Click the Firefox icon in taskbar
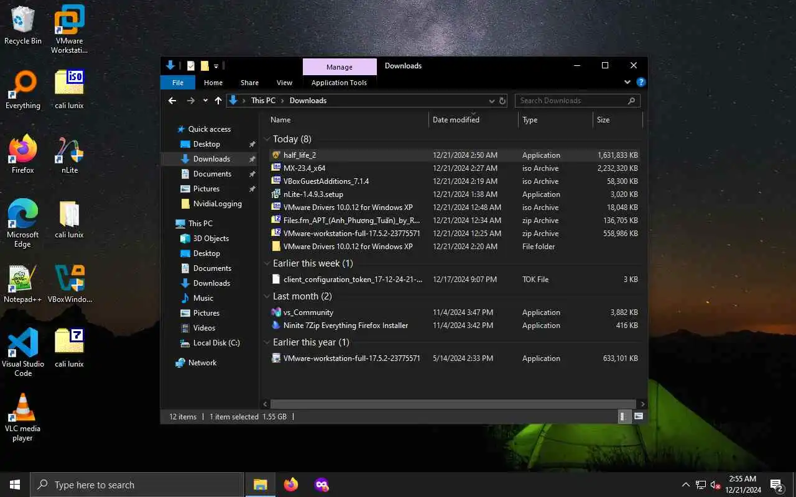The height and width of the screenshot is (497, 796). 290,485
